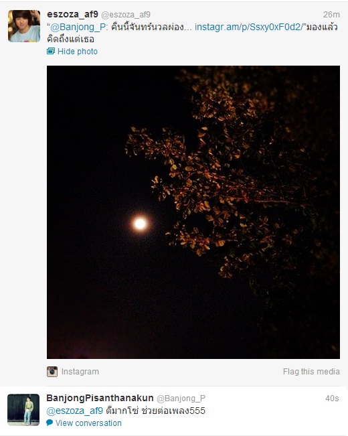Open eszoza_af9 profile avatar

(x=24, y=26)
